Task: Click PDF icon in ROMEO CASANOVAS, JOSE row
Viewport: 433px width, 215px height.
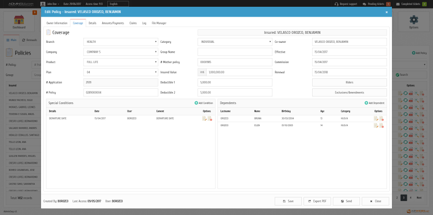Action: point(411,170)
